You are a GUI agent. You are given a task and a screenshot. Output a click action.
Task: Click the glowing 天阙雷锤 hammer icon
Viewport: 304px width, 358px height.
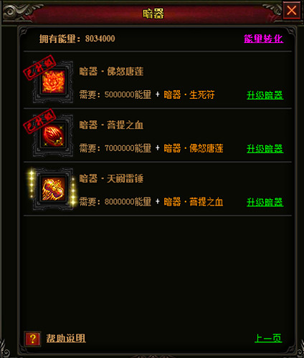click(53, 189)
